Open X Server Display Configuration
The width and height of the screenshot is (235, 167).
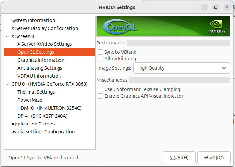[45, 28]
